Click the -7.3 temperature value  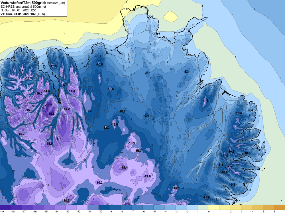pos(148,73)
